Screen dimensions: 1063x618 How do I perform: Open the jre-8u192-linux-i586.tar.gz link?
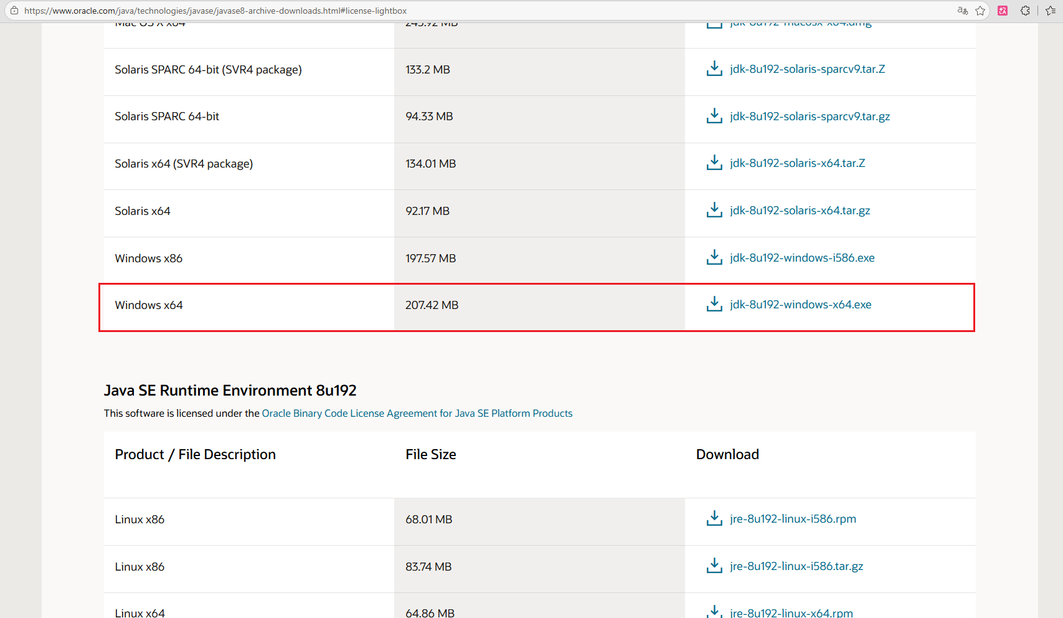(x=796, y=566)
